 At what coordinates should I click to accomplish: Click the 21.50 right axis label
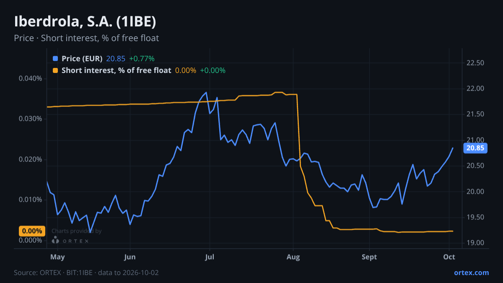point(475,114)
